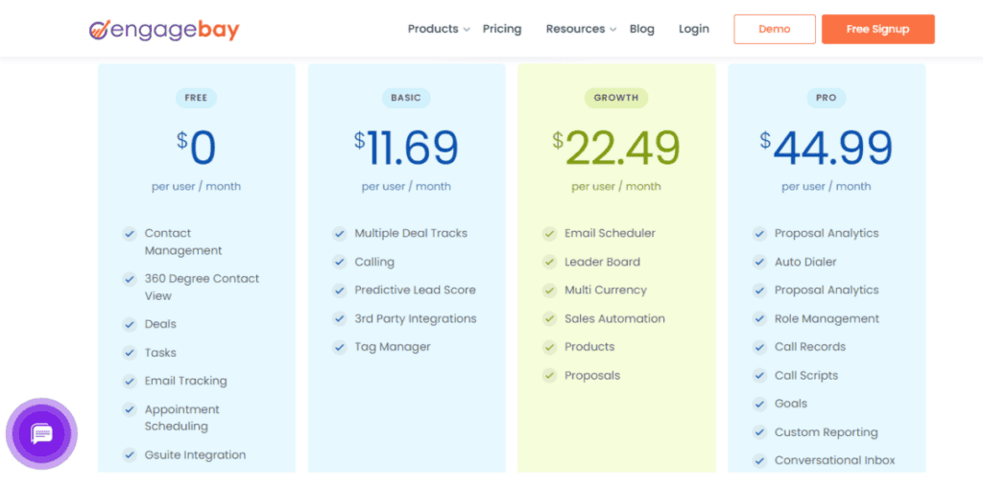This screenshot has height=488, width=983.
Task: Click the EngageBay logo
Action: [164, 29]
